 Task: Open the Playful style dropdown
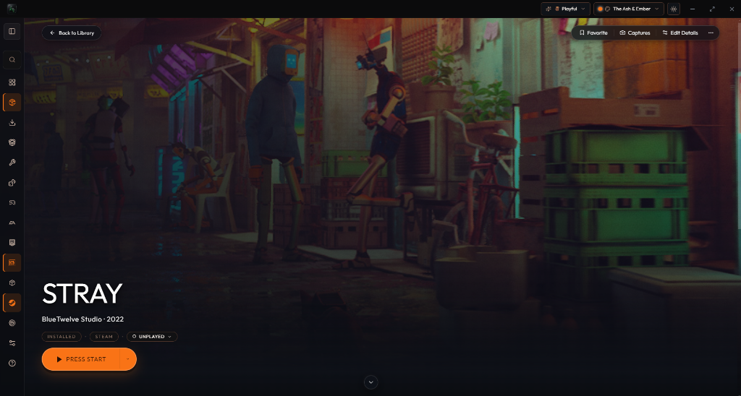click(565, 9)
